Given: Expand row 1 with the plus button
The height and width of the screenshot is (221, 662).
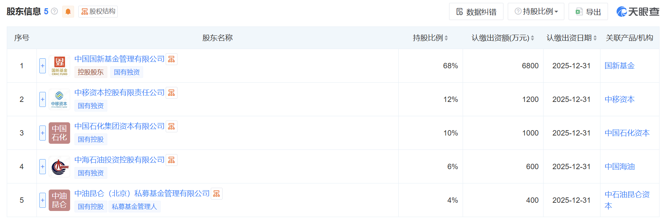Looking at the screenshot, I should [43, 66].
